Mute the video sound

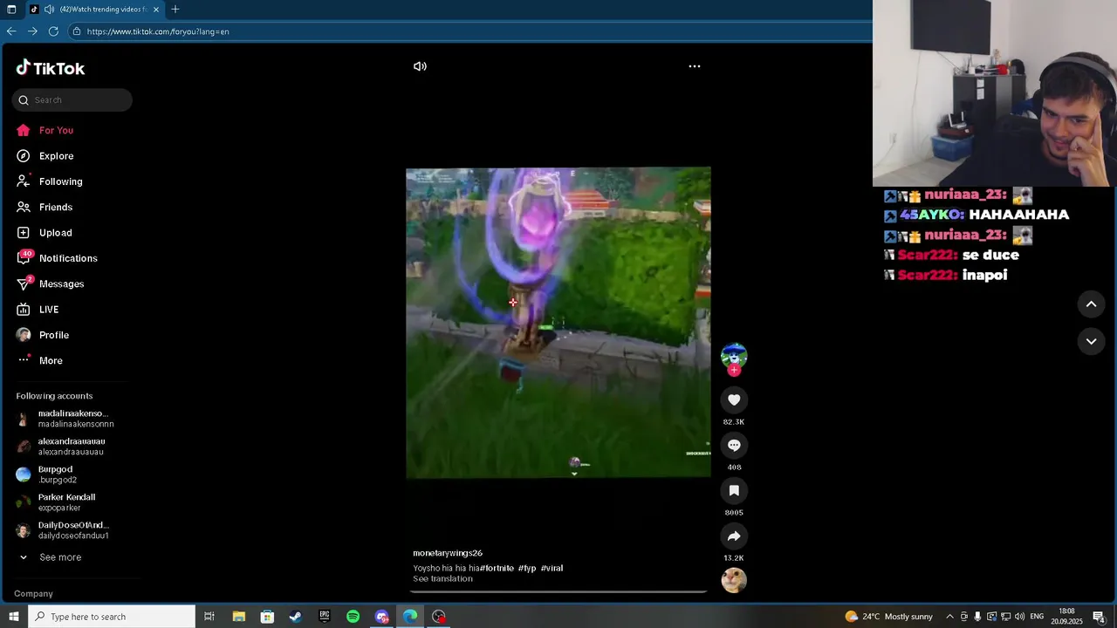point(420,66)
